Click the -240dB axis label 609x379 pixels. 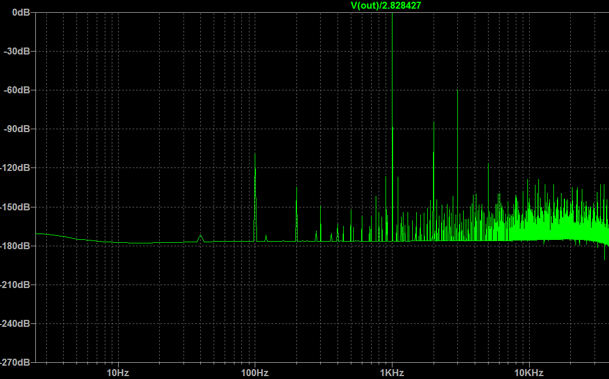point(14,323)
